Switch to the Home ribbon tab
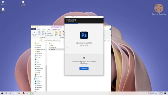 [x=39, y=29]
